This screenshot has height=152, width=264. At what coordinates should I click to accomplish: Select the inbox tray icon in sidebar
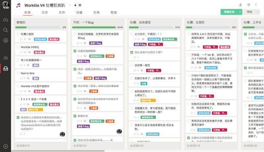(5, 69)
